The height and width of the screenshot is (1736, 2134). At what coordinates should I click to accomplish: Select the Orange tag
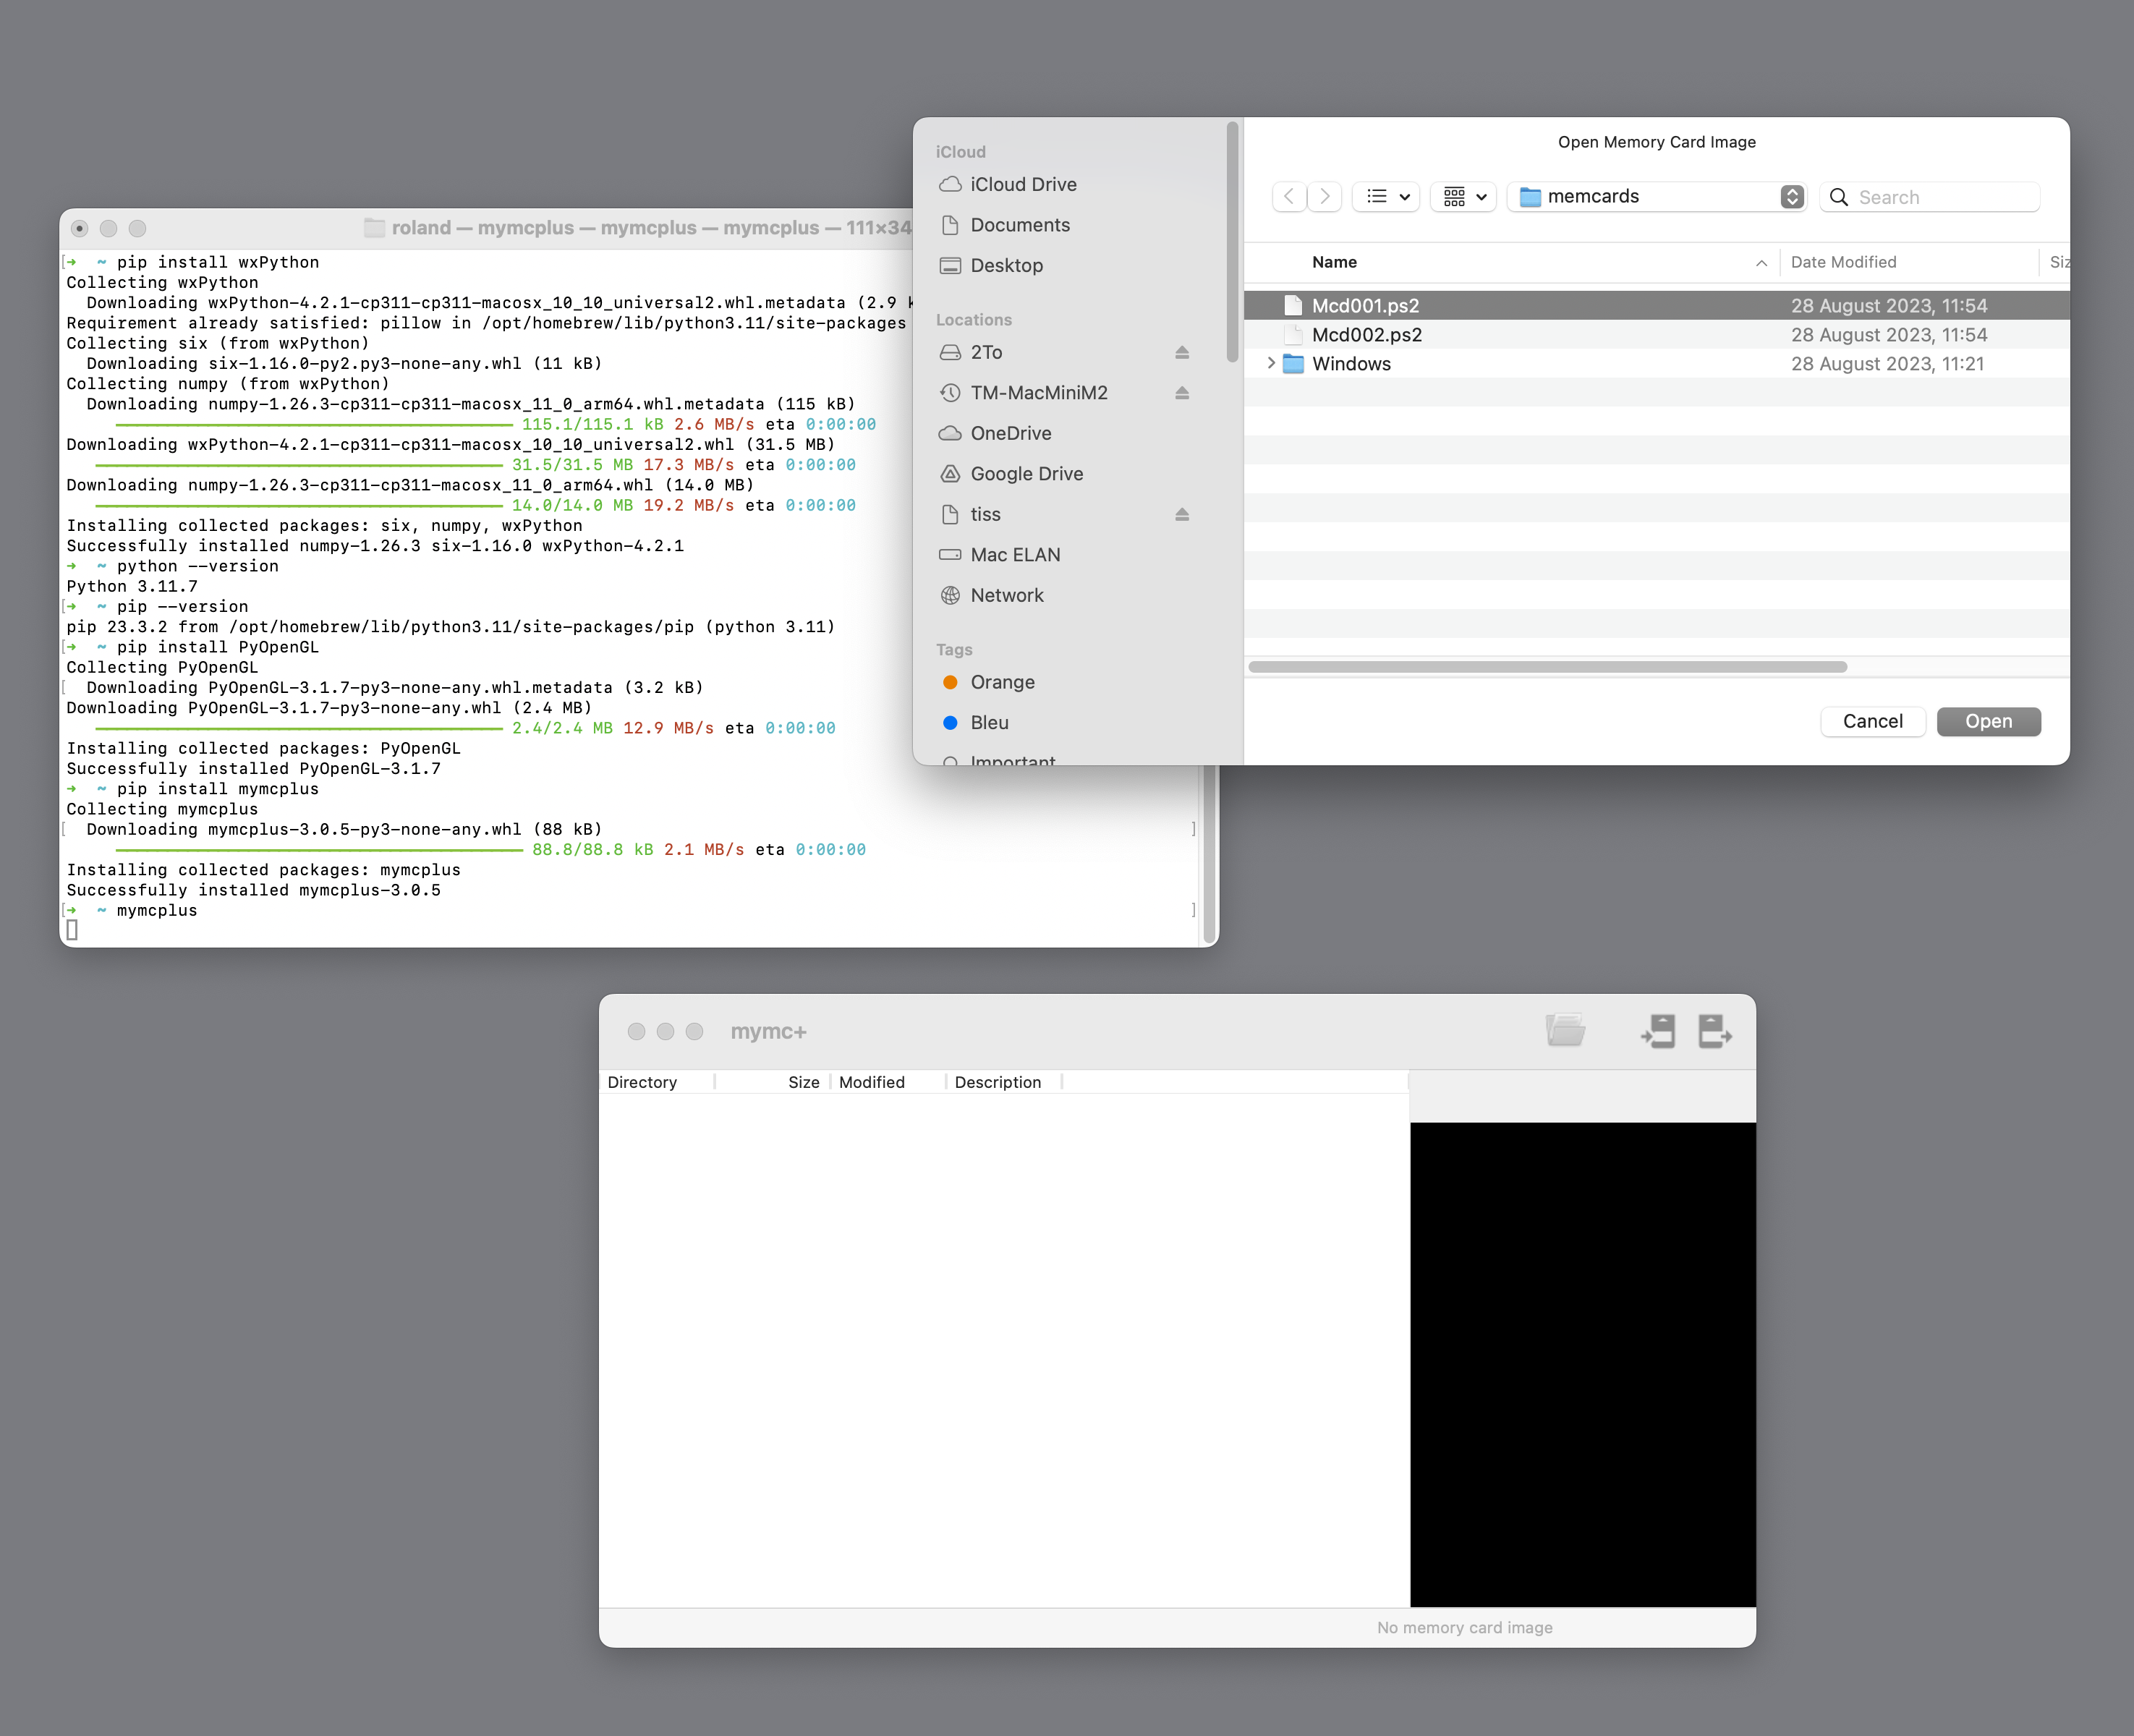1002,682
